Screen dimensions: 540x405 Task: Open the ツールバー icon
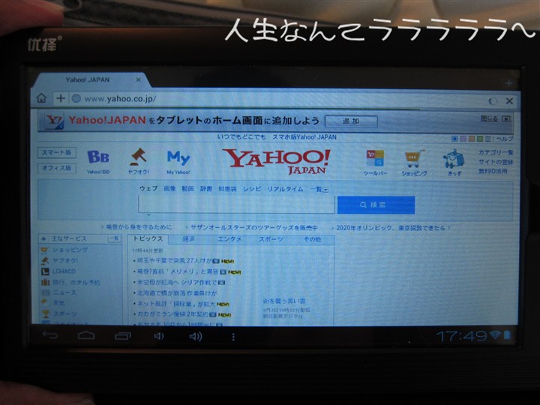(x=375, y=163)
